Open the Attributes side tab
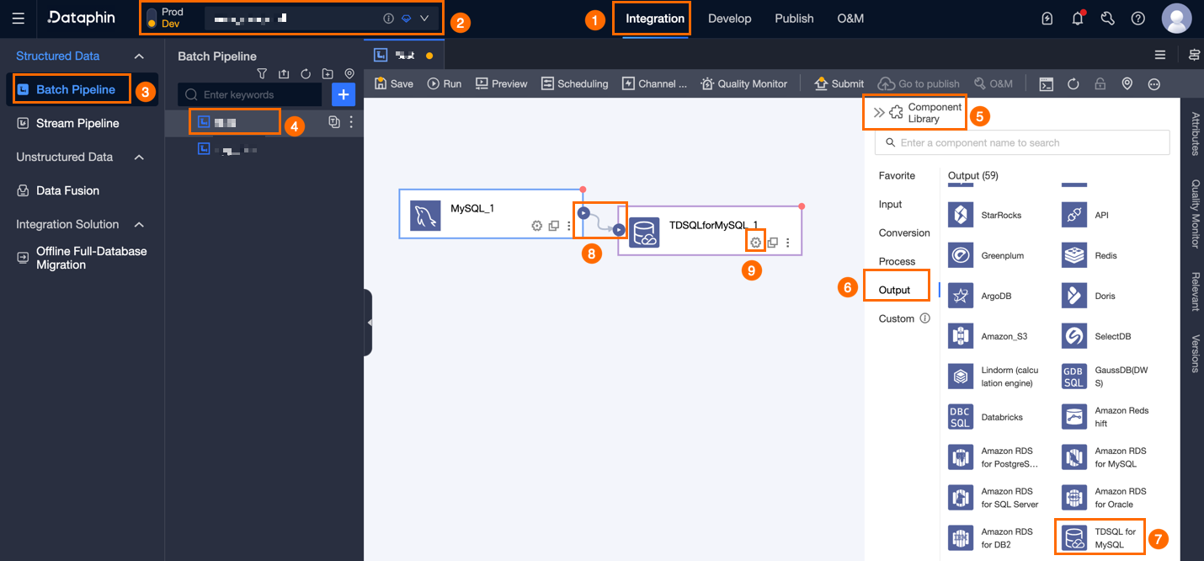The width and height of the screenshot is (1204, 561). point(1195,133)
